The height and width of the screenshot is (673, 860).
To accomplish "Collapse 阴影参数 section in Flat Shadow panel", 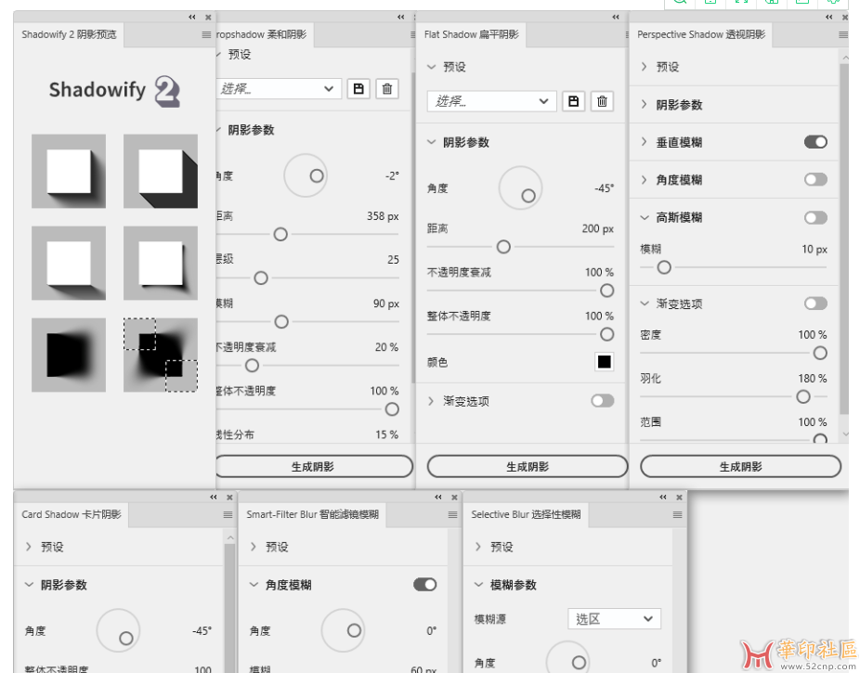I will tap(432, 142).
